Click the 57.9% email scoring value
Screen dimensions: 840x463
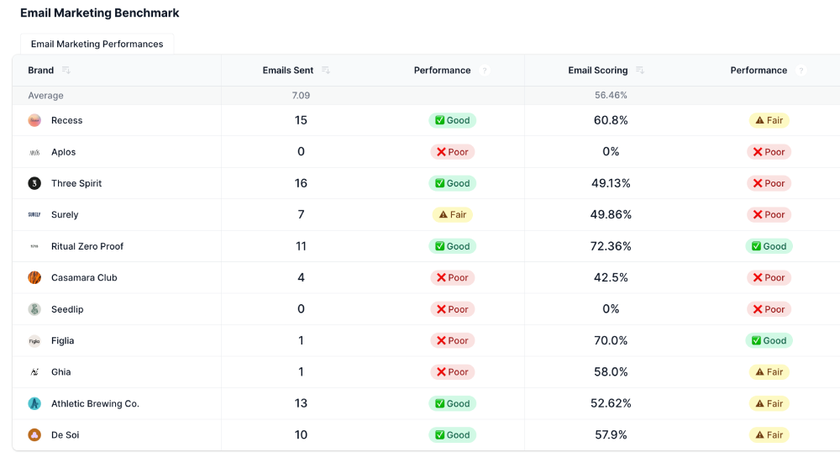(x=611, y=435)
